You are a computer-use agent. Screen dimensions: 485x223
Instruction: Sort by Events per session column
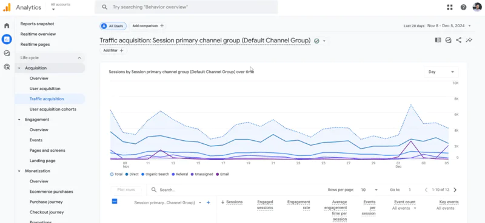[x=369, y=207]
